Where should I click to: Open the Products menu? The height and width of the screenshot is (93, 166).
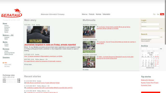pos(92,14)
